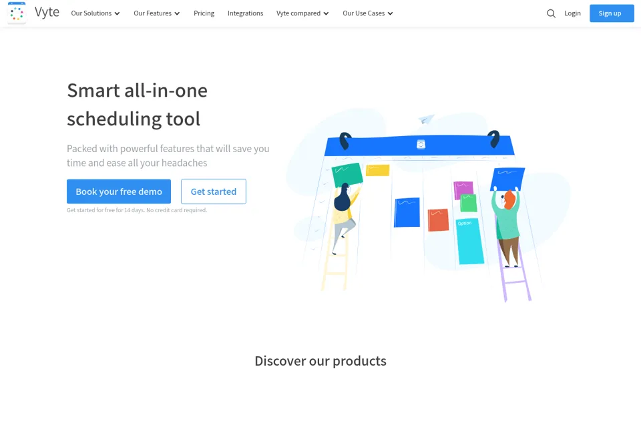Viewport: 641px width, 427px height.
Task: Click the Login link
Action: coord(572,13)
